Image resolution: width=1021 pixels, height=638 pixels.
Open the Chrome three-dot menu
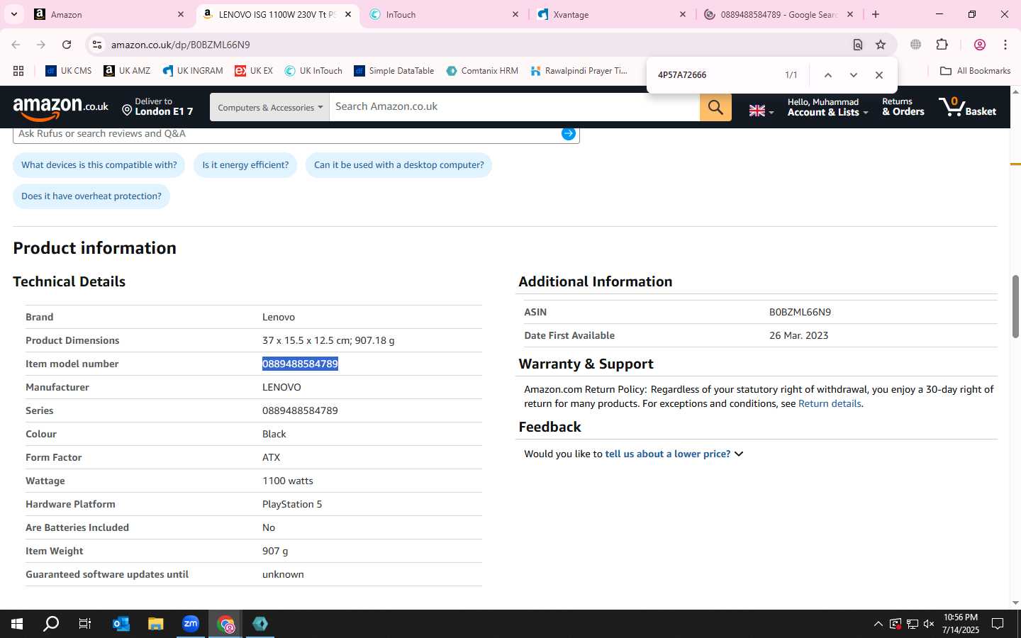1005,45
